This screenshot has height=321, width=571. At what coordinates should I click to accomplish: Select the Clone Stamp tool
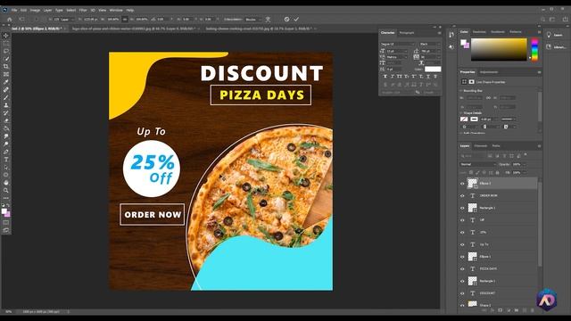[x=6, y=105]
